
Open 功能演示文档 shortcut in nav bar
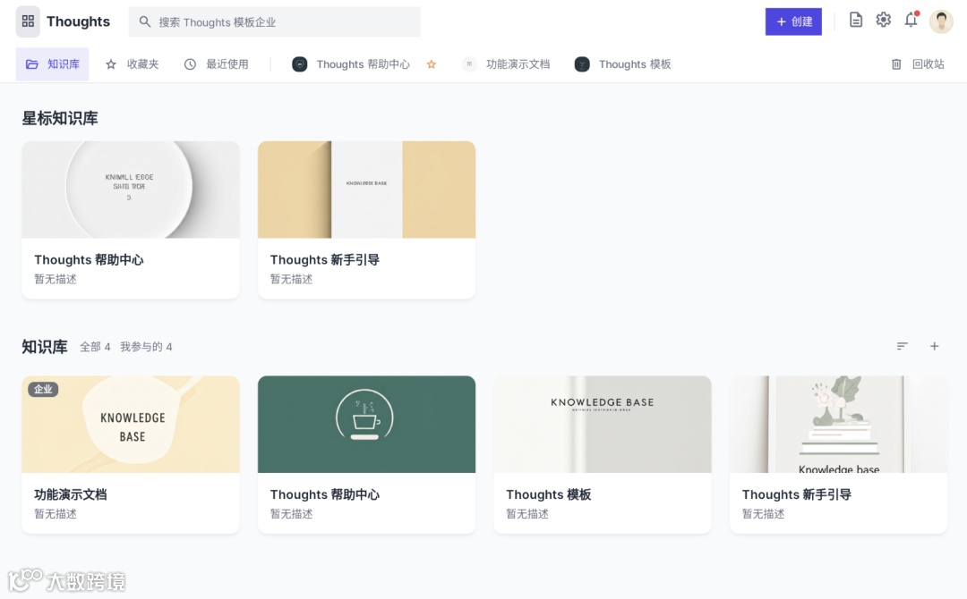point(506,64)
